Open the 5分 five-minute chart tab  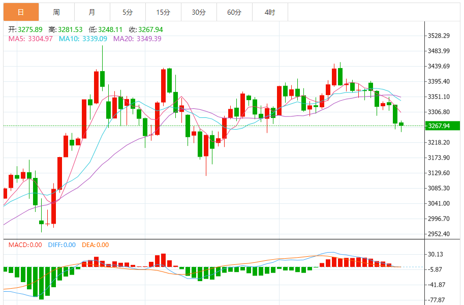tap(128, 12)
